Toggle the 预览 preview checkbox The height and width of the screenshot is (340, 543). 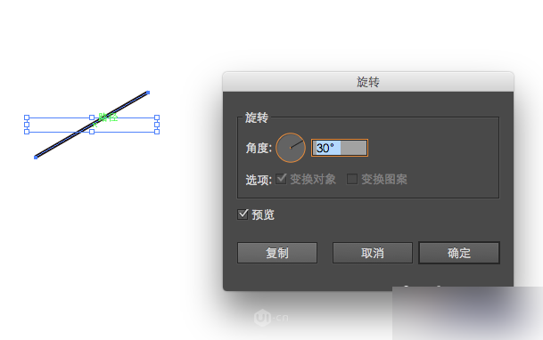point(243,215)
